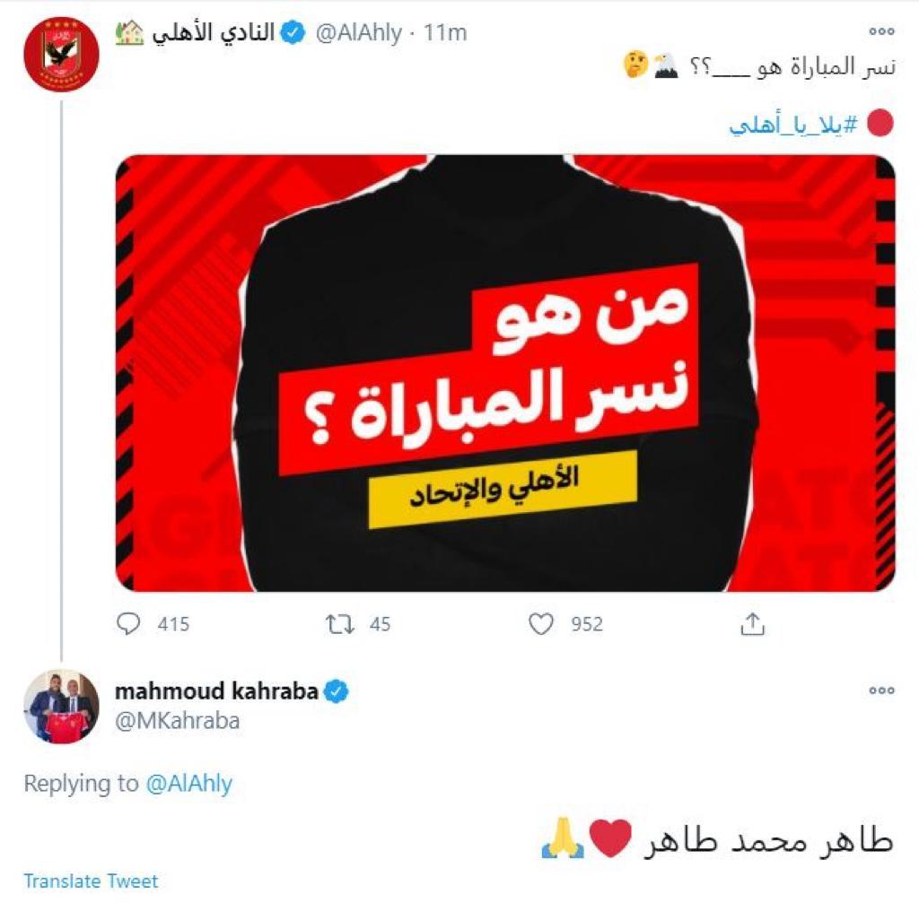Open the @AlAhly mention in Replying to
The width and height of the screenshot is (919, 903).
tap(188, 784)
